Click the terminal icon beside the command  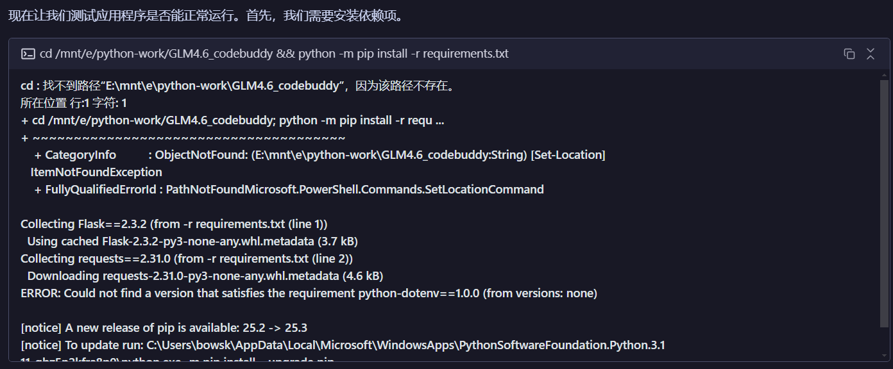click(x=28, y=54)
